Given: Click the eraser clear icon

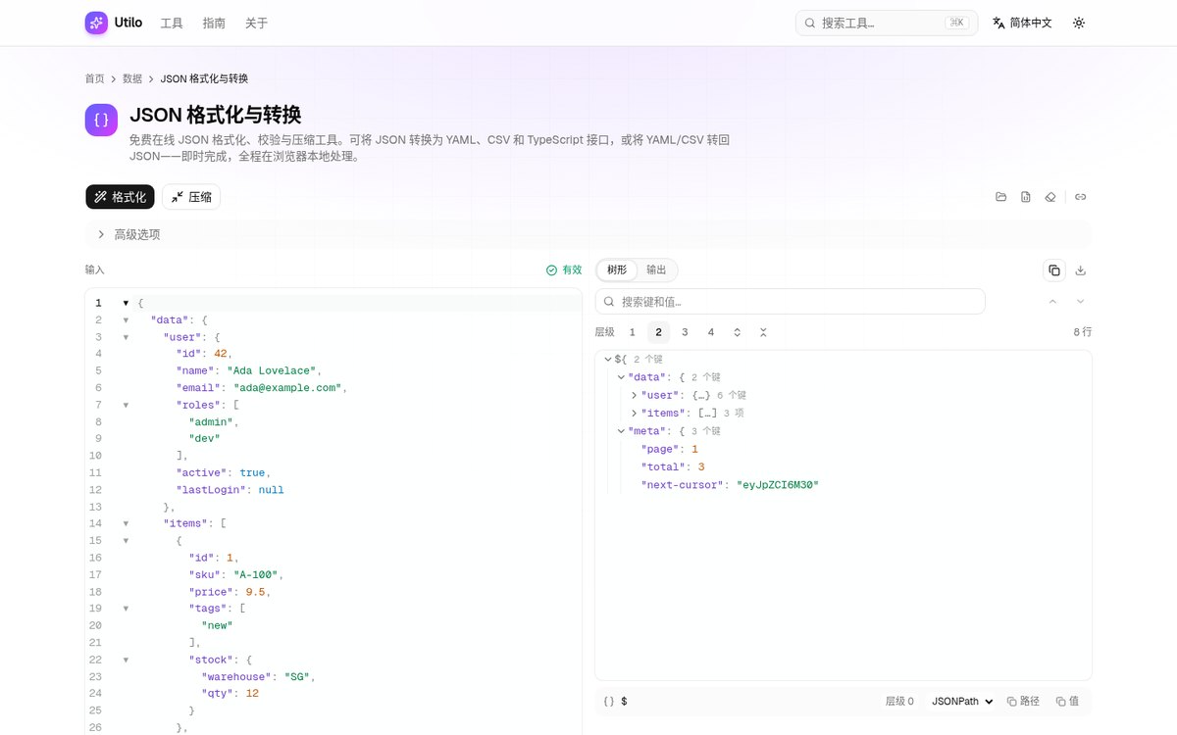Looking at the screenshot, I should pyautogui.click(x=1050, y=197).
